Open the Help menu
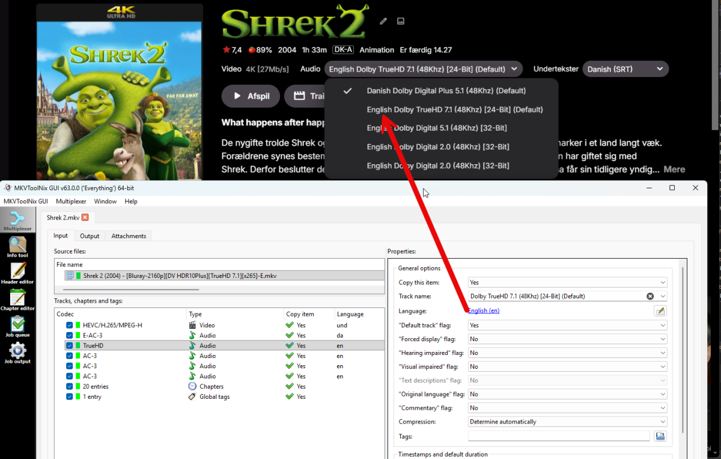Screen dimensions: 721x459 coord(131,202)
